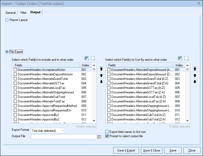Click Select All icon above Sort By list
Image resolution: width=203 pixels, height=156 pixels.
(180, 58)
